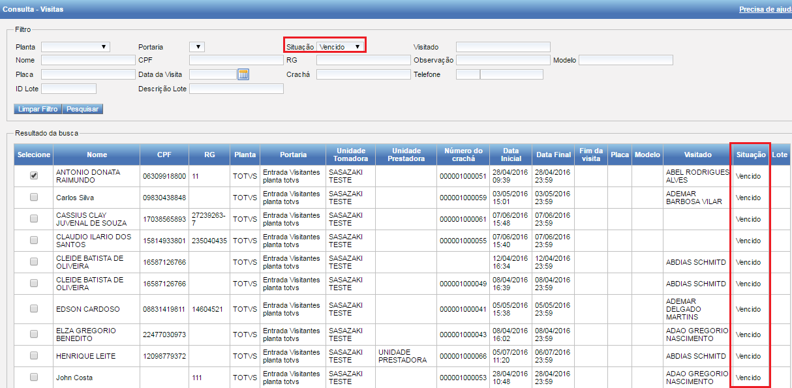Check the John Costa row checkbox
The width and height of the screenshot is (792, 388).
pyautogui.click(x=34, y=377)
